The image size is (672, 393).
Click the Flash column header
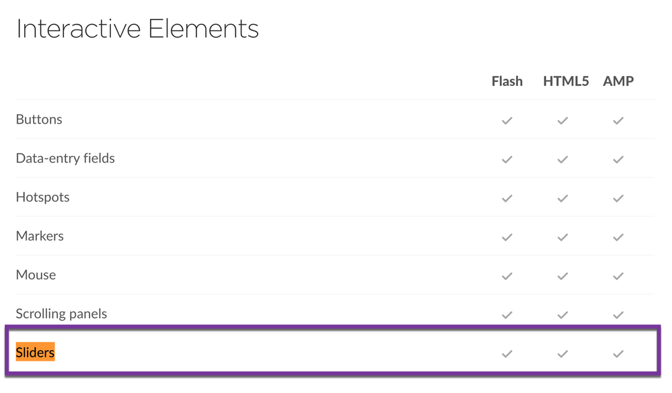click(507, 81)
